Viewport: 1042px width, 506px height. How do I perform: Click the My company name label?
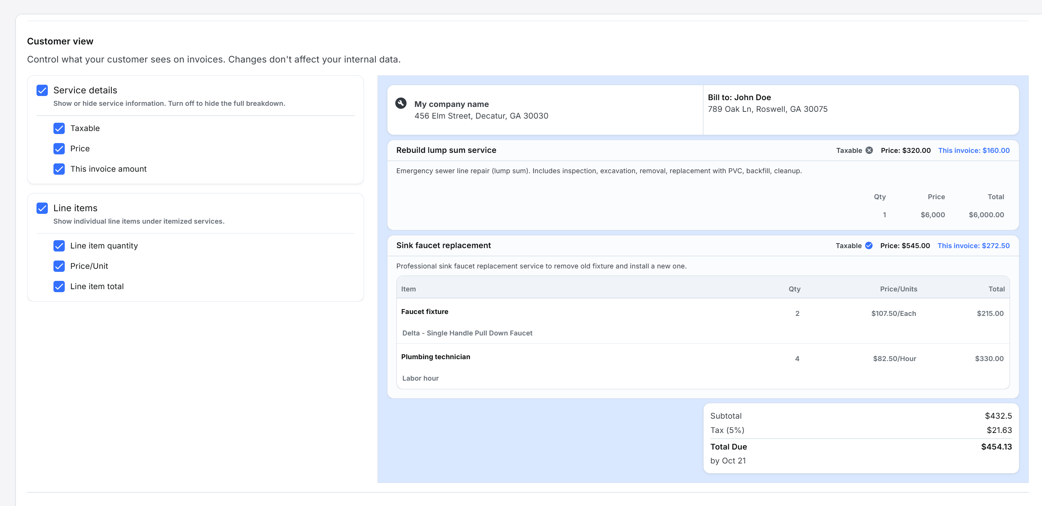(x=451, y=104)
